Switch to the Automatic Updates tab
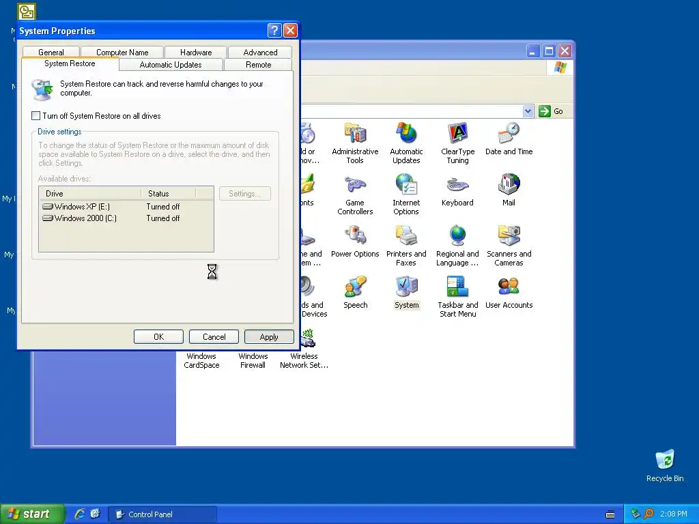The image size is (699, 524). coord(171,65)
